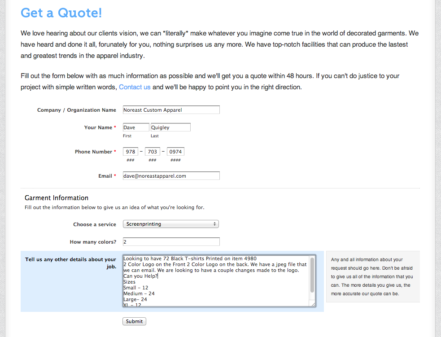Click the Choose a service label

(x=95, y=224)
